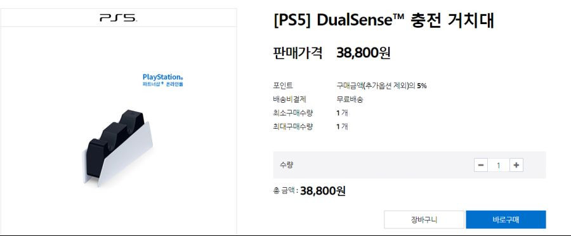Click the minus quantity button

click(x=481, y=165)
